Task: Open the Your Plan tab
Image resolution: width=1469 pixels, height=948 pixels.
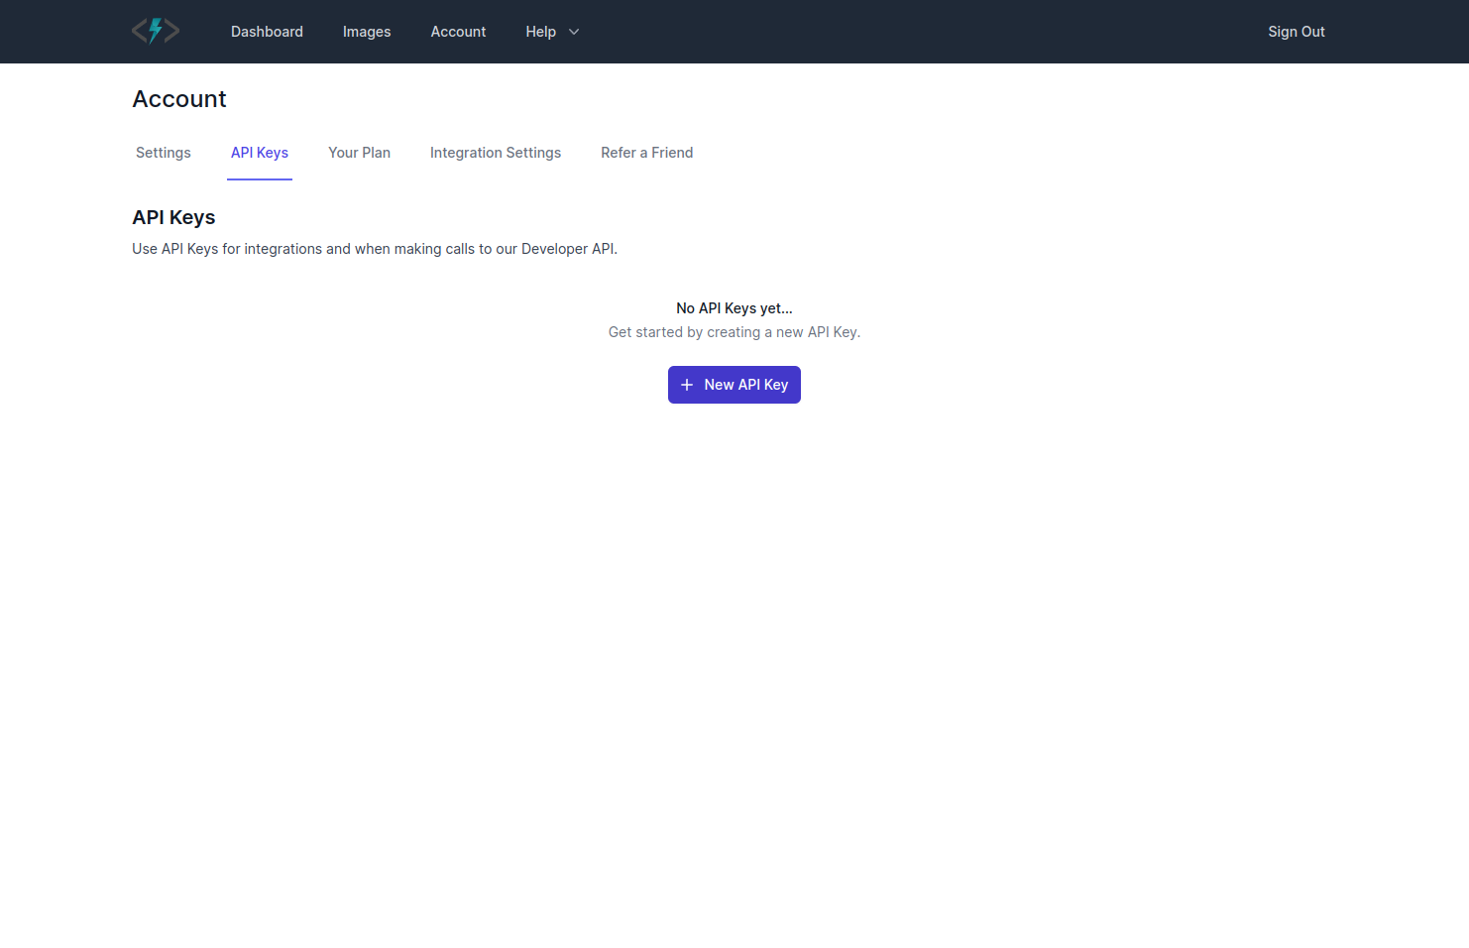Action: point(359,153)
